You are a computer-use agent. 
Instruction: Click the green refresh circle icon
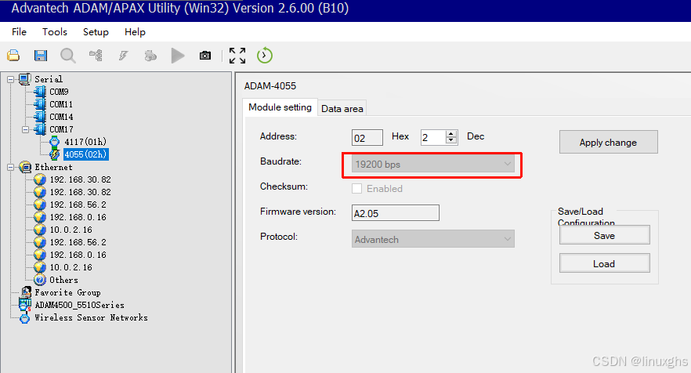[x=265, y=56]
